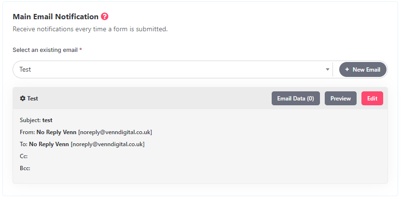Click the notifications description text
This screenshot has width=401, height=200.
pyautogui.click(x=90, y=29)
